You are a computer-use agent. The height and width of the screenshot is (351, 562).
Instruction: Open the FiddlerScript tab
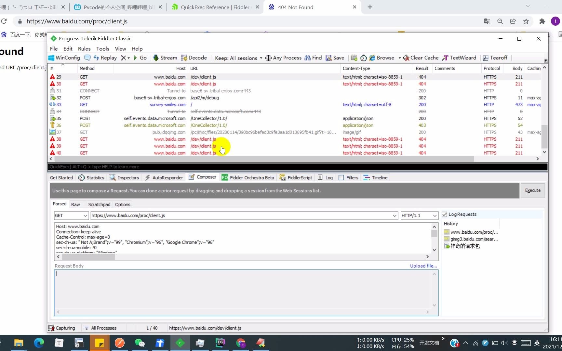coord(296,177)
